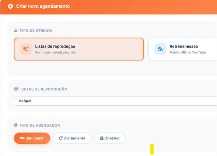Click the clock icon next to Tipo de agendador
This screenshot has width=217, height=156.
(16, 125)
